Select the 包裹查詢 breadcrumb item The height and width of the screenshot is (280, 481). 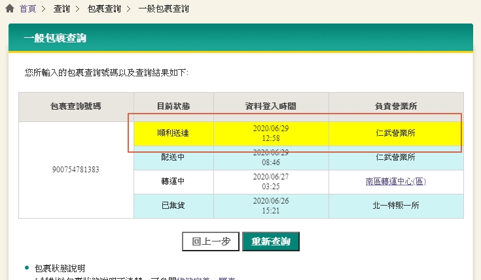(104, 9)
